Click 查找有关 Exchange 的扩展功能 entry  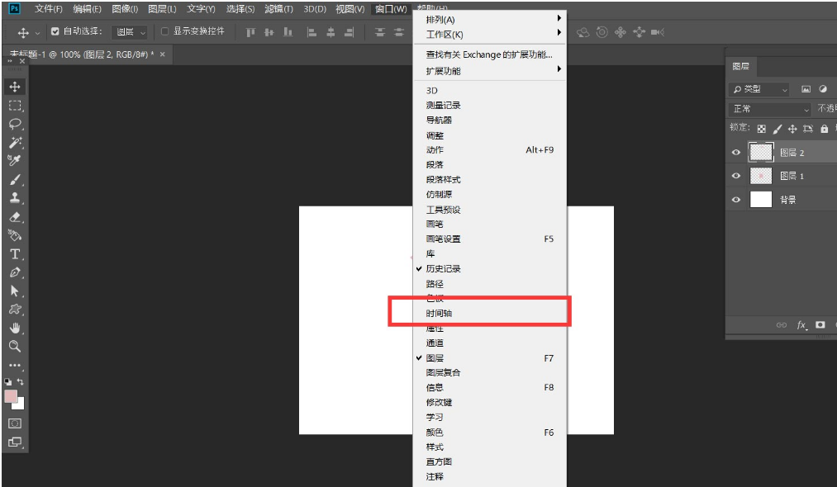point(489,54)
